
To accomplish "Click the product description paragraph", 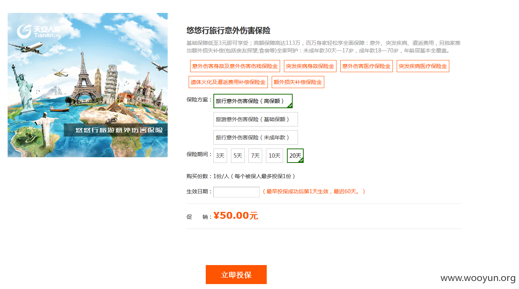I will [x=324, y=47].
